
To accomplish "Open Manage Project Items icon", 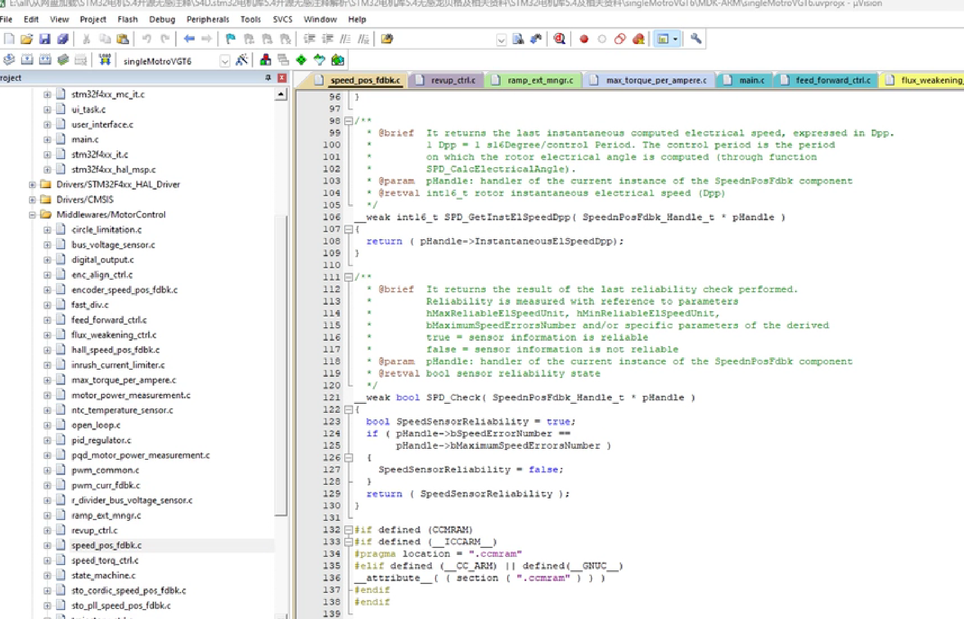I will pos(266,60).
